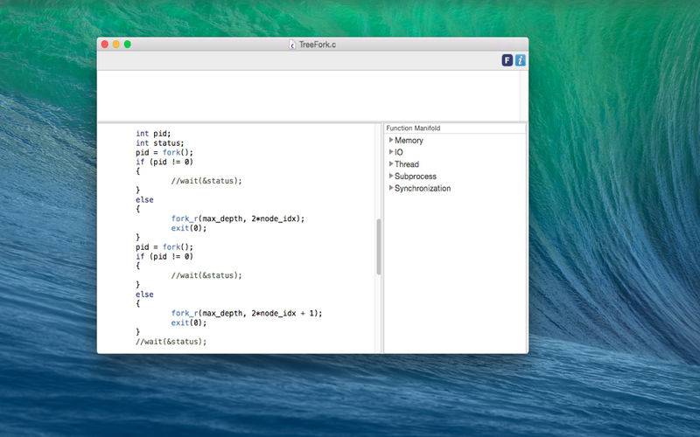The image size is (700, 437).
Task: Expand the Subprocess category
Action: point(391,177)
